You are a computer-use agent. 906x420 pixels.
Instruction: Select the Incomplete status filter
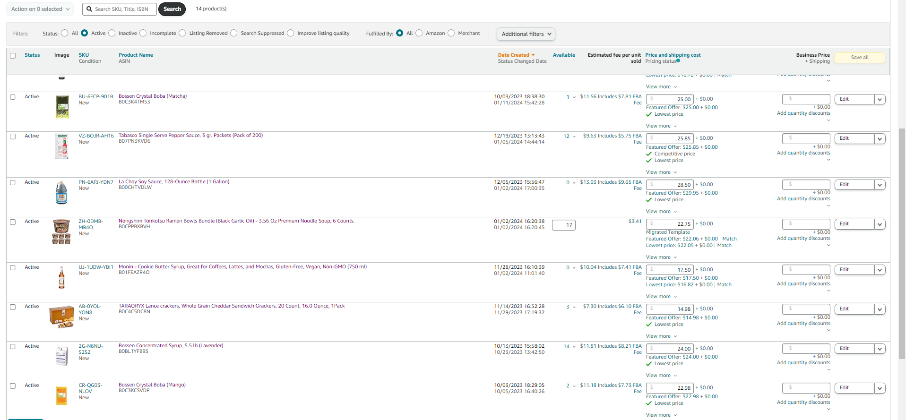(143, 33)
